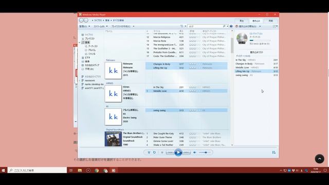Click the search magnifier icon

(x=224, y=26)
